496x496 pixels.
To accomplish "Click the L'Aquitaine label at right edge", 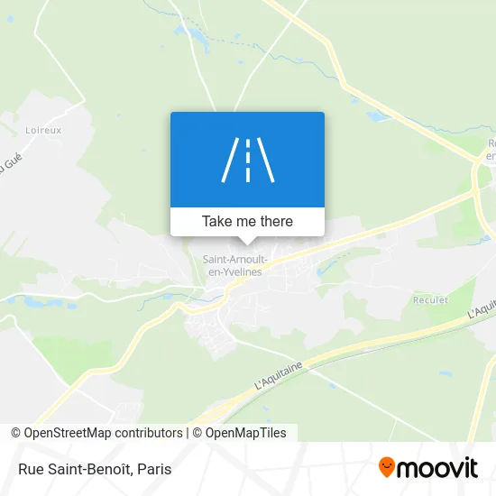I will (482, 309).
